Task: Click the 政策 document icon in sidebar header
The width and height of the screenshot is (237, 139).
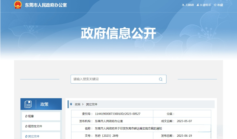Action: click(28, 104)
